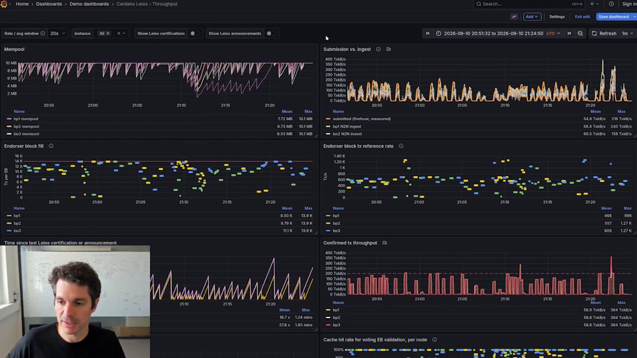This screenshot has height=358, width=637.
Task: Open the 20s rate window dropdown
Action: [x=58, y=33]
